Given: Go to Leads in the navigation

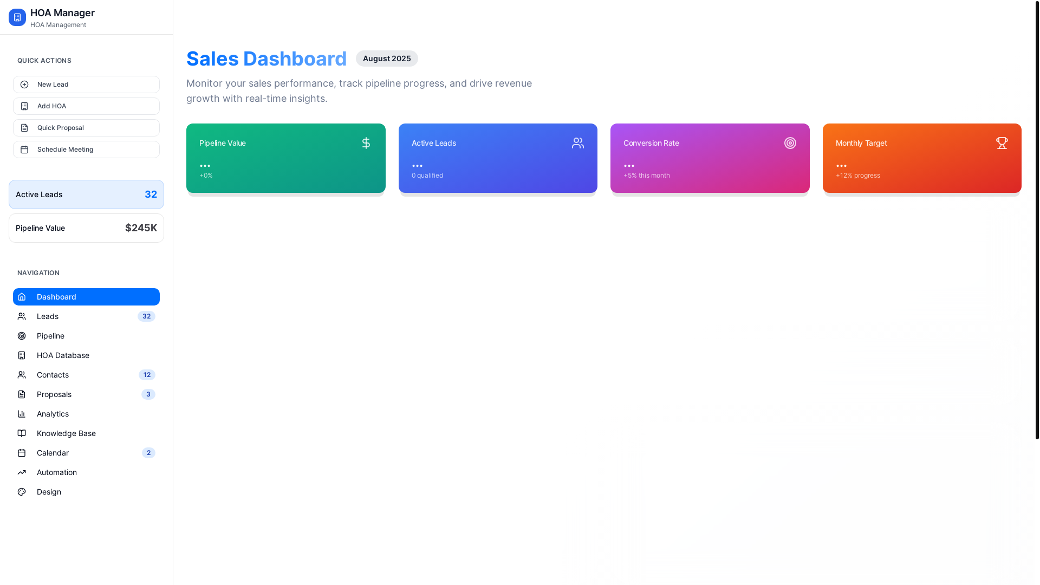Looking at the screenshot, I should coord(86,316).
